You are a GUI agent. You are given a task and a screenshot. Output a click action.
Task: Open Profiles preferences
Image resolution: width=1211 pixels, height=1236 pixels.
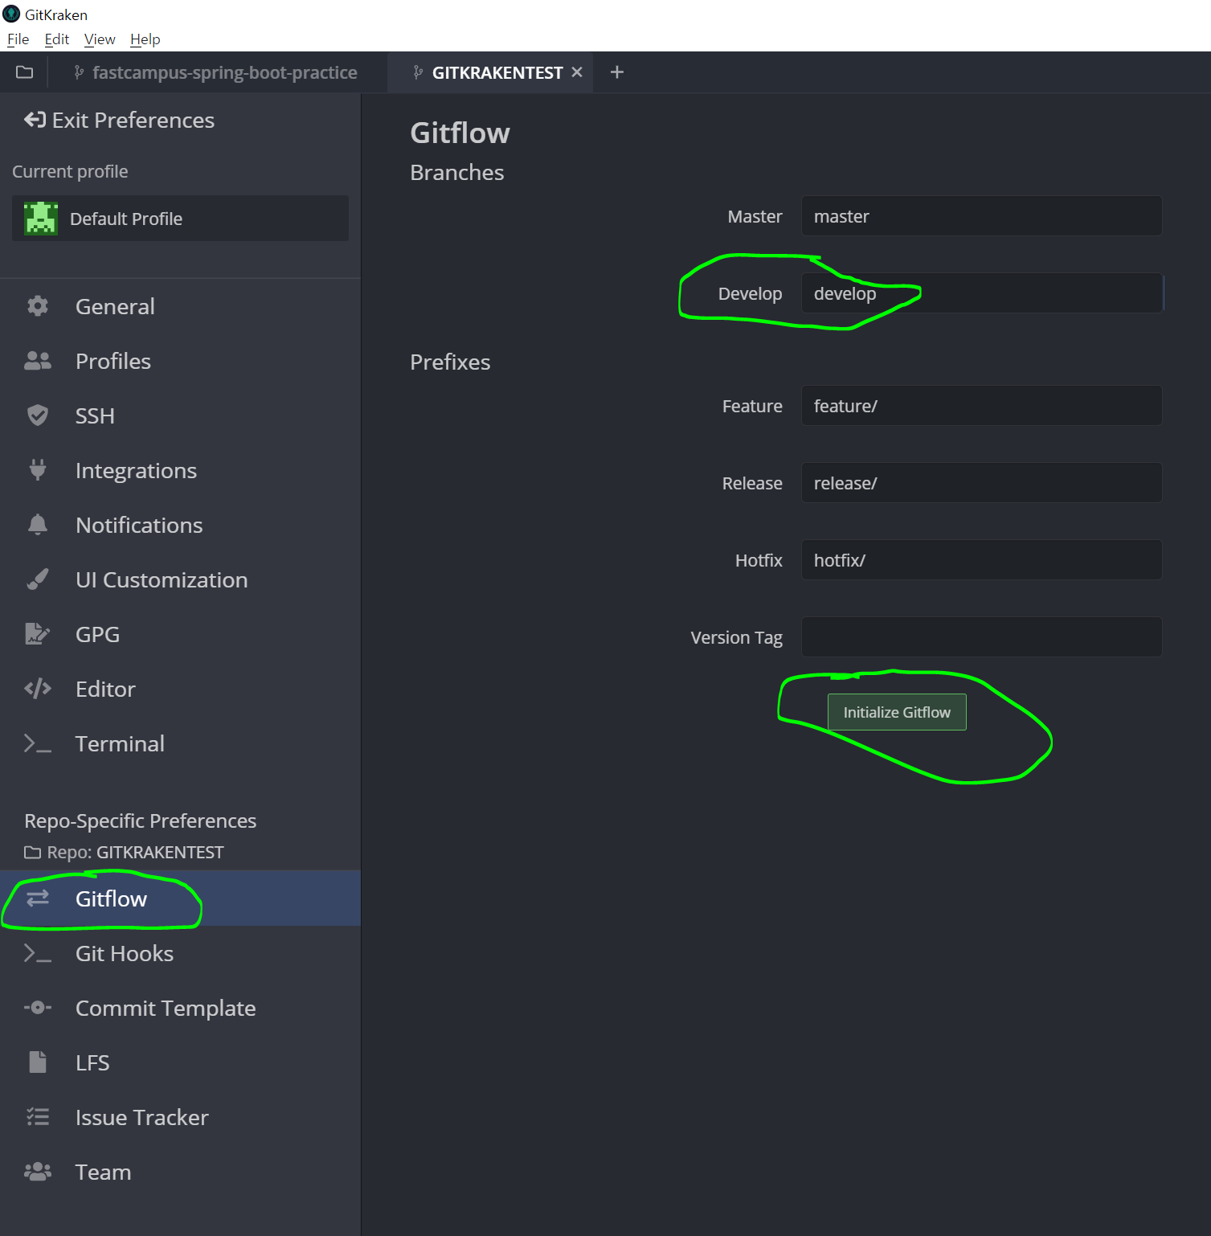(180, 361)
